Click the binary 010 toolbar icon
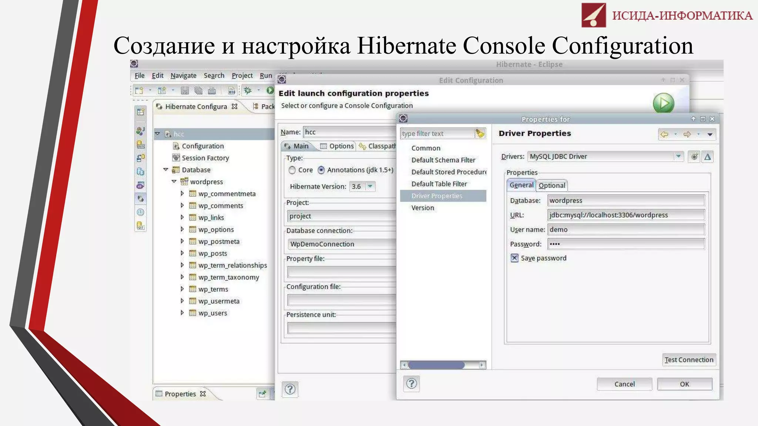 (x=232, y=91)
